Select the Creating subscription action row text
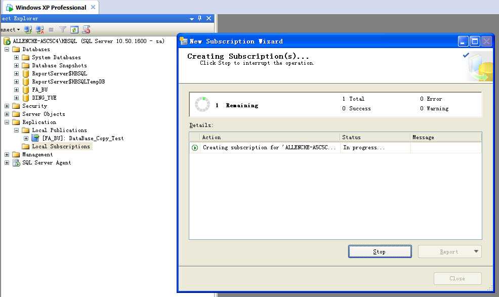 coord(269,148)
